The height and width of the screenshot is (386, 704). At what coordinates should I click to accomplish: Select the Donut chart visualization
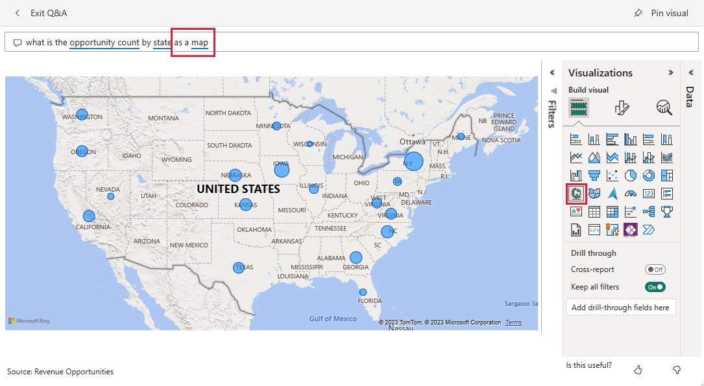click(649, 175)
